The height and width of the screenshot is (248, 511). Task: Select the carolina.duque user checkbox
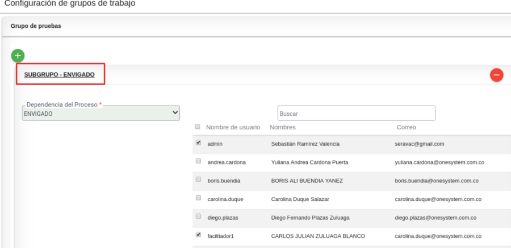pyautogui.click(x=198, y=198)
